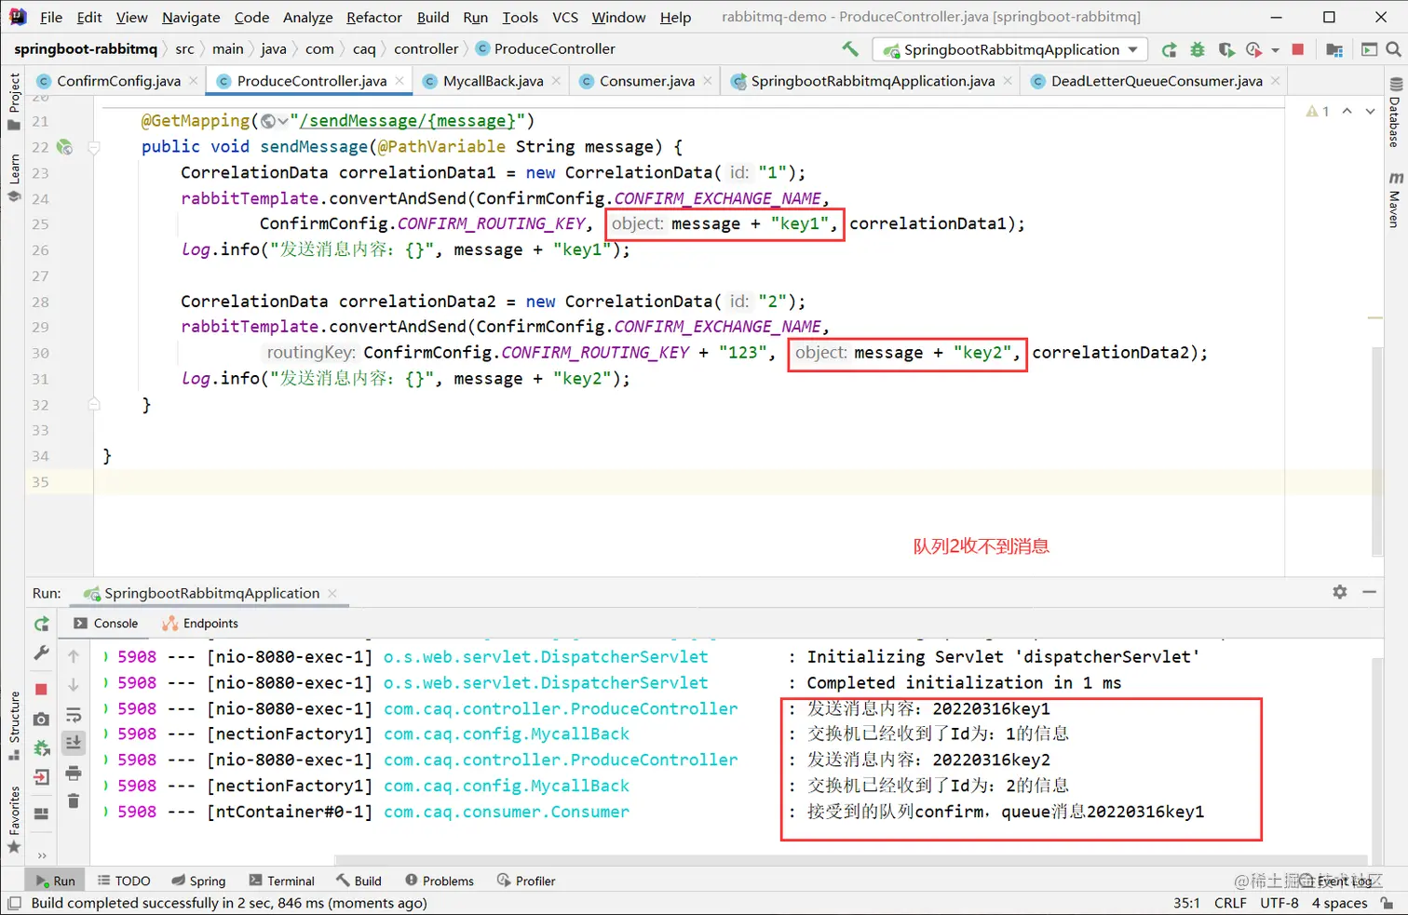The height and width of the screenshot is (915, 1408).
Task: Open the Learn side panel
Action: 14,179
